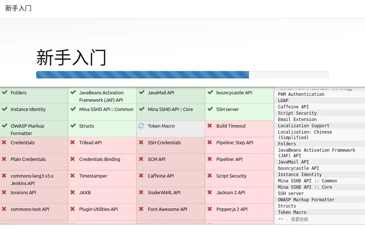Click the red X for SSH Credentials
The width and height of the screenshot is (365, 229).
coord(141,142)
